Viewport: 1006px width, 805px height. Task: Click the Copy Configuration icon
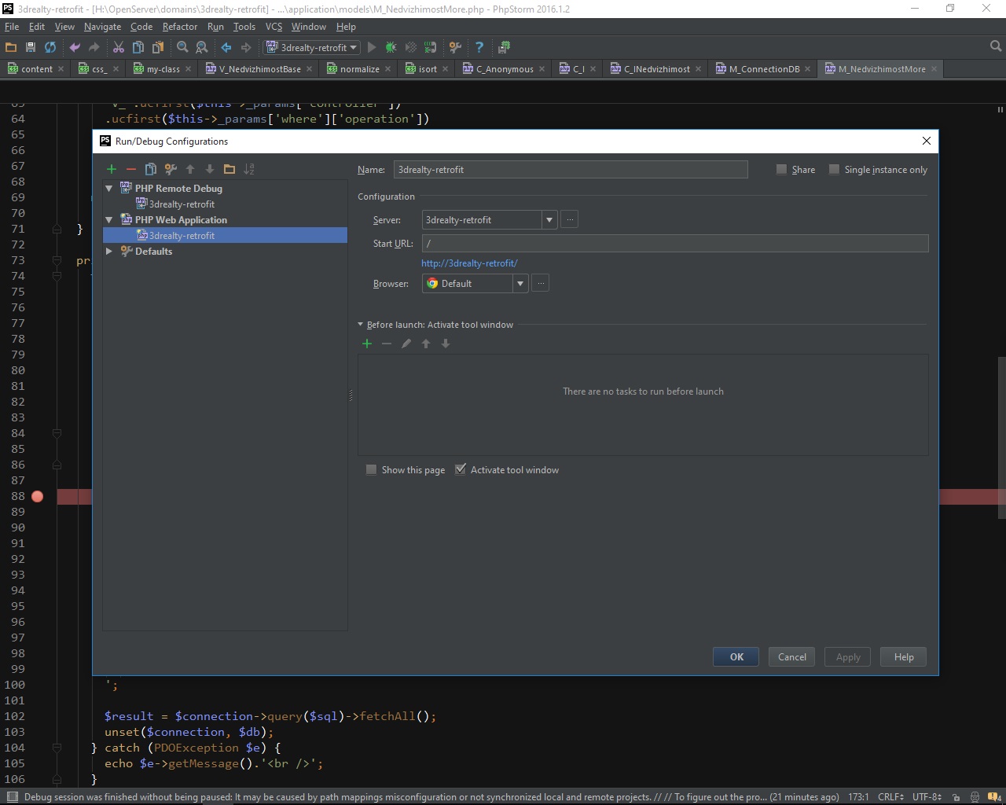151,169
